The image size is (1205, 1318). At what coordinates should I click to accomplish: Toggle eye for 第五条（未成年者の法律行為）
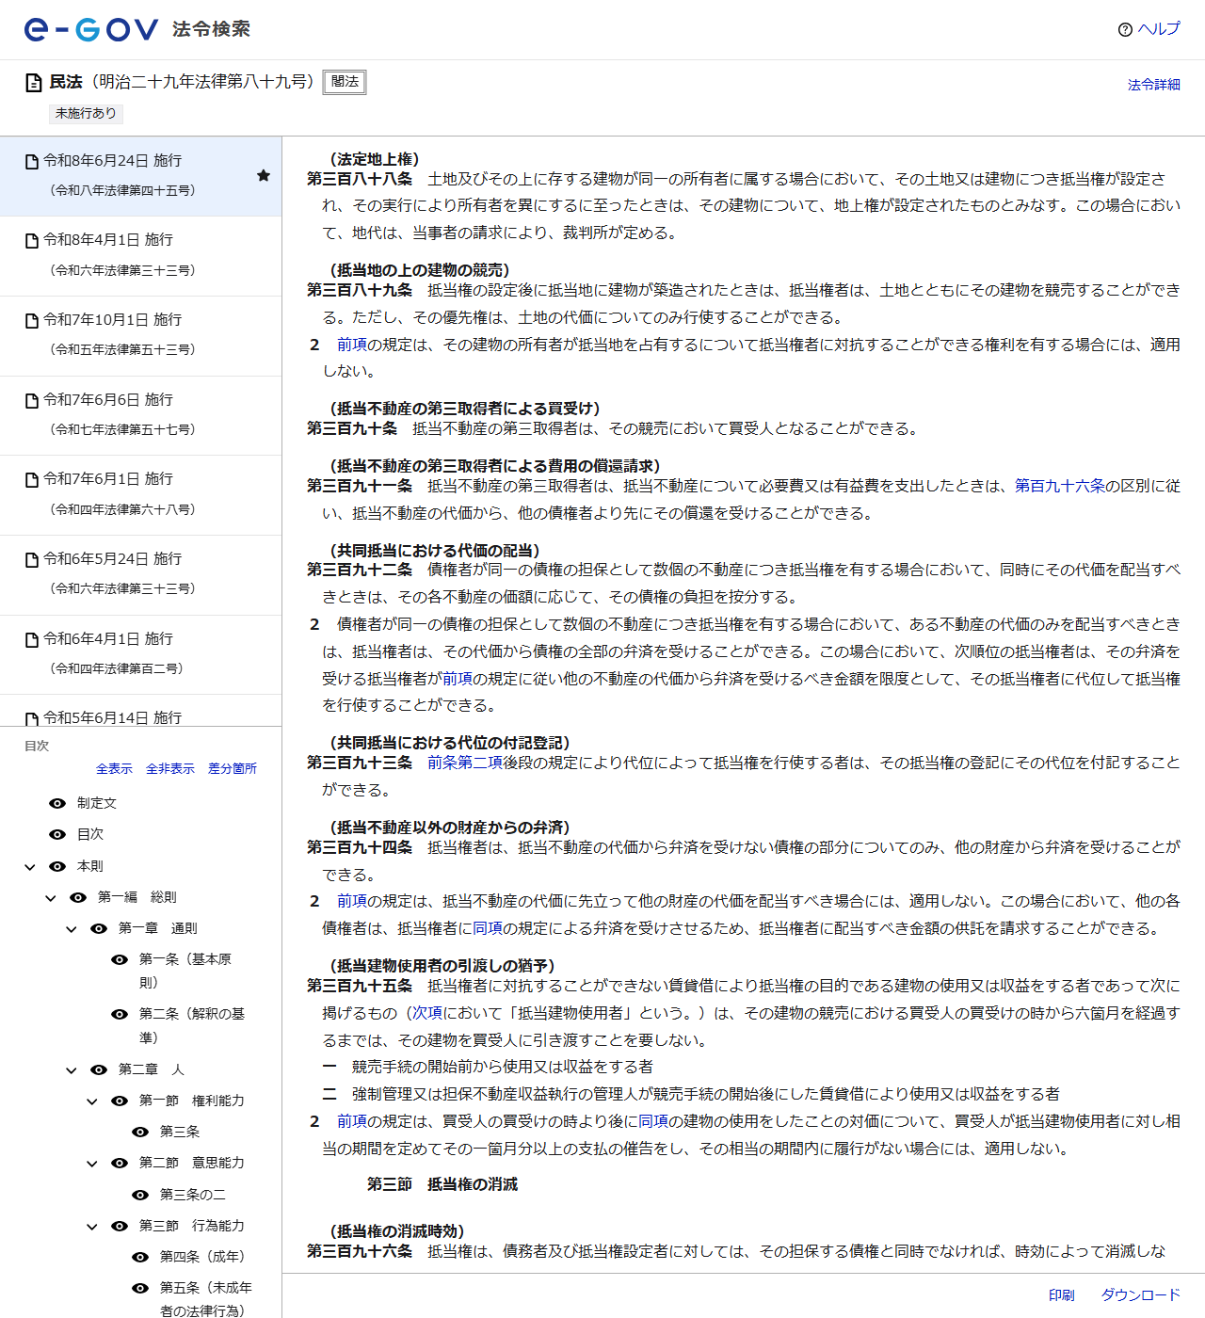tap(140, 1288)
